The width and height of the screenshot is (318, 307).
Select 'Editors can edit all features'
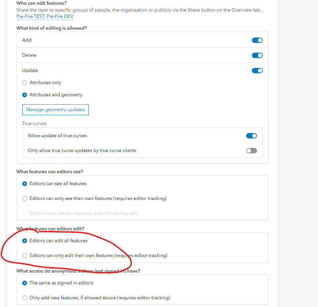pyautogui.click(x=24, y=240)
